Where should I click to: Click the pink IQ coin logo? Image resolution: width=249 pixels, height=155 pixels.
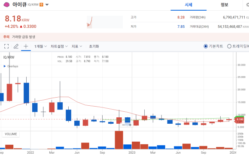coord(6,5)
